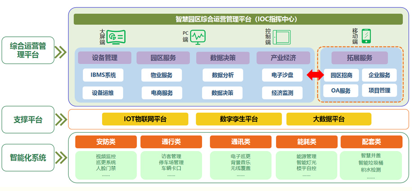Click the 车辆卡口 text

171,168
